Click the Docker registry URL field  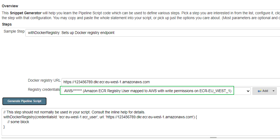point(171,82)
